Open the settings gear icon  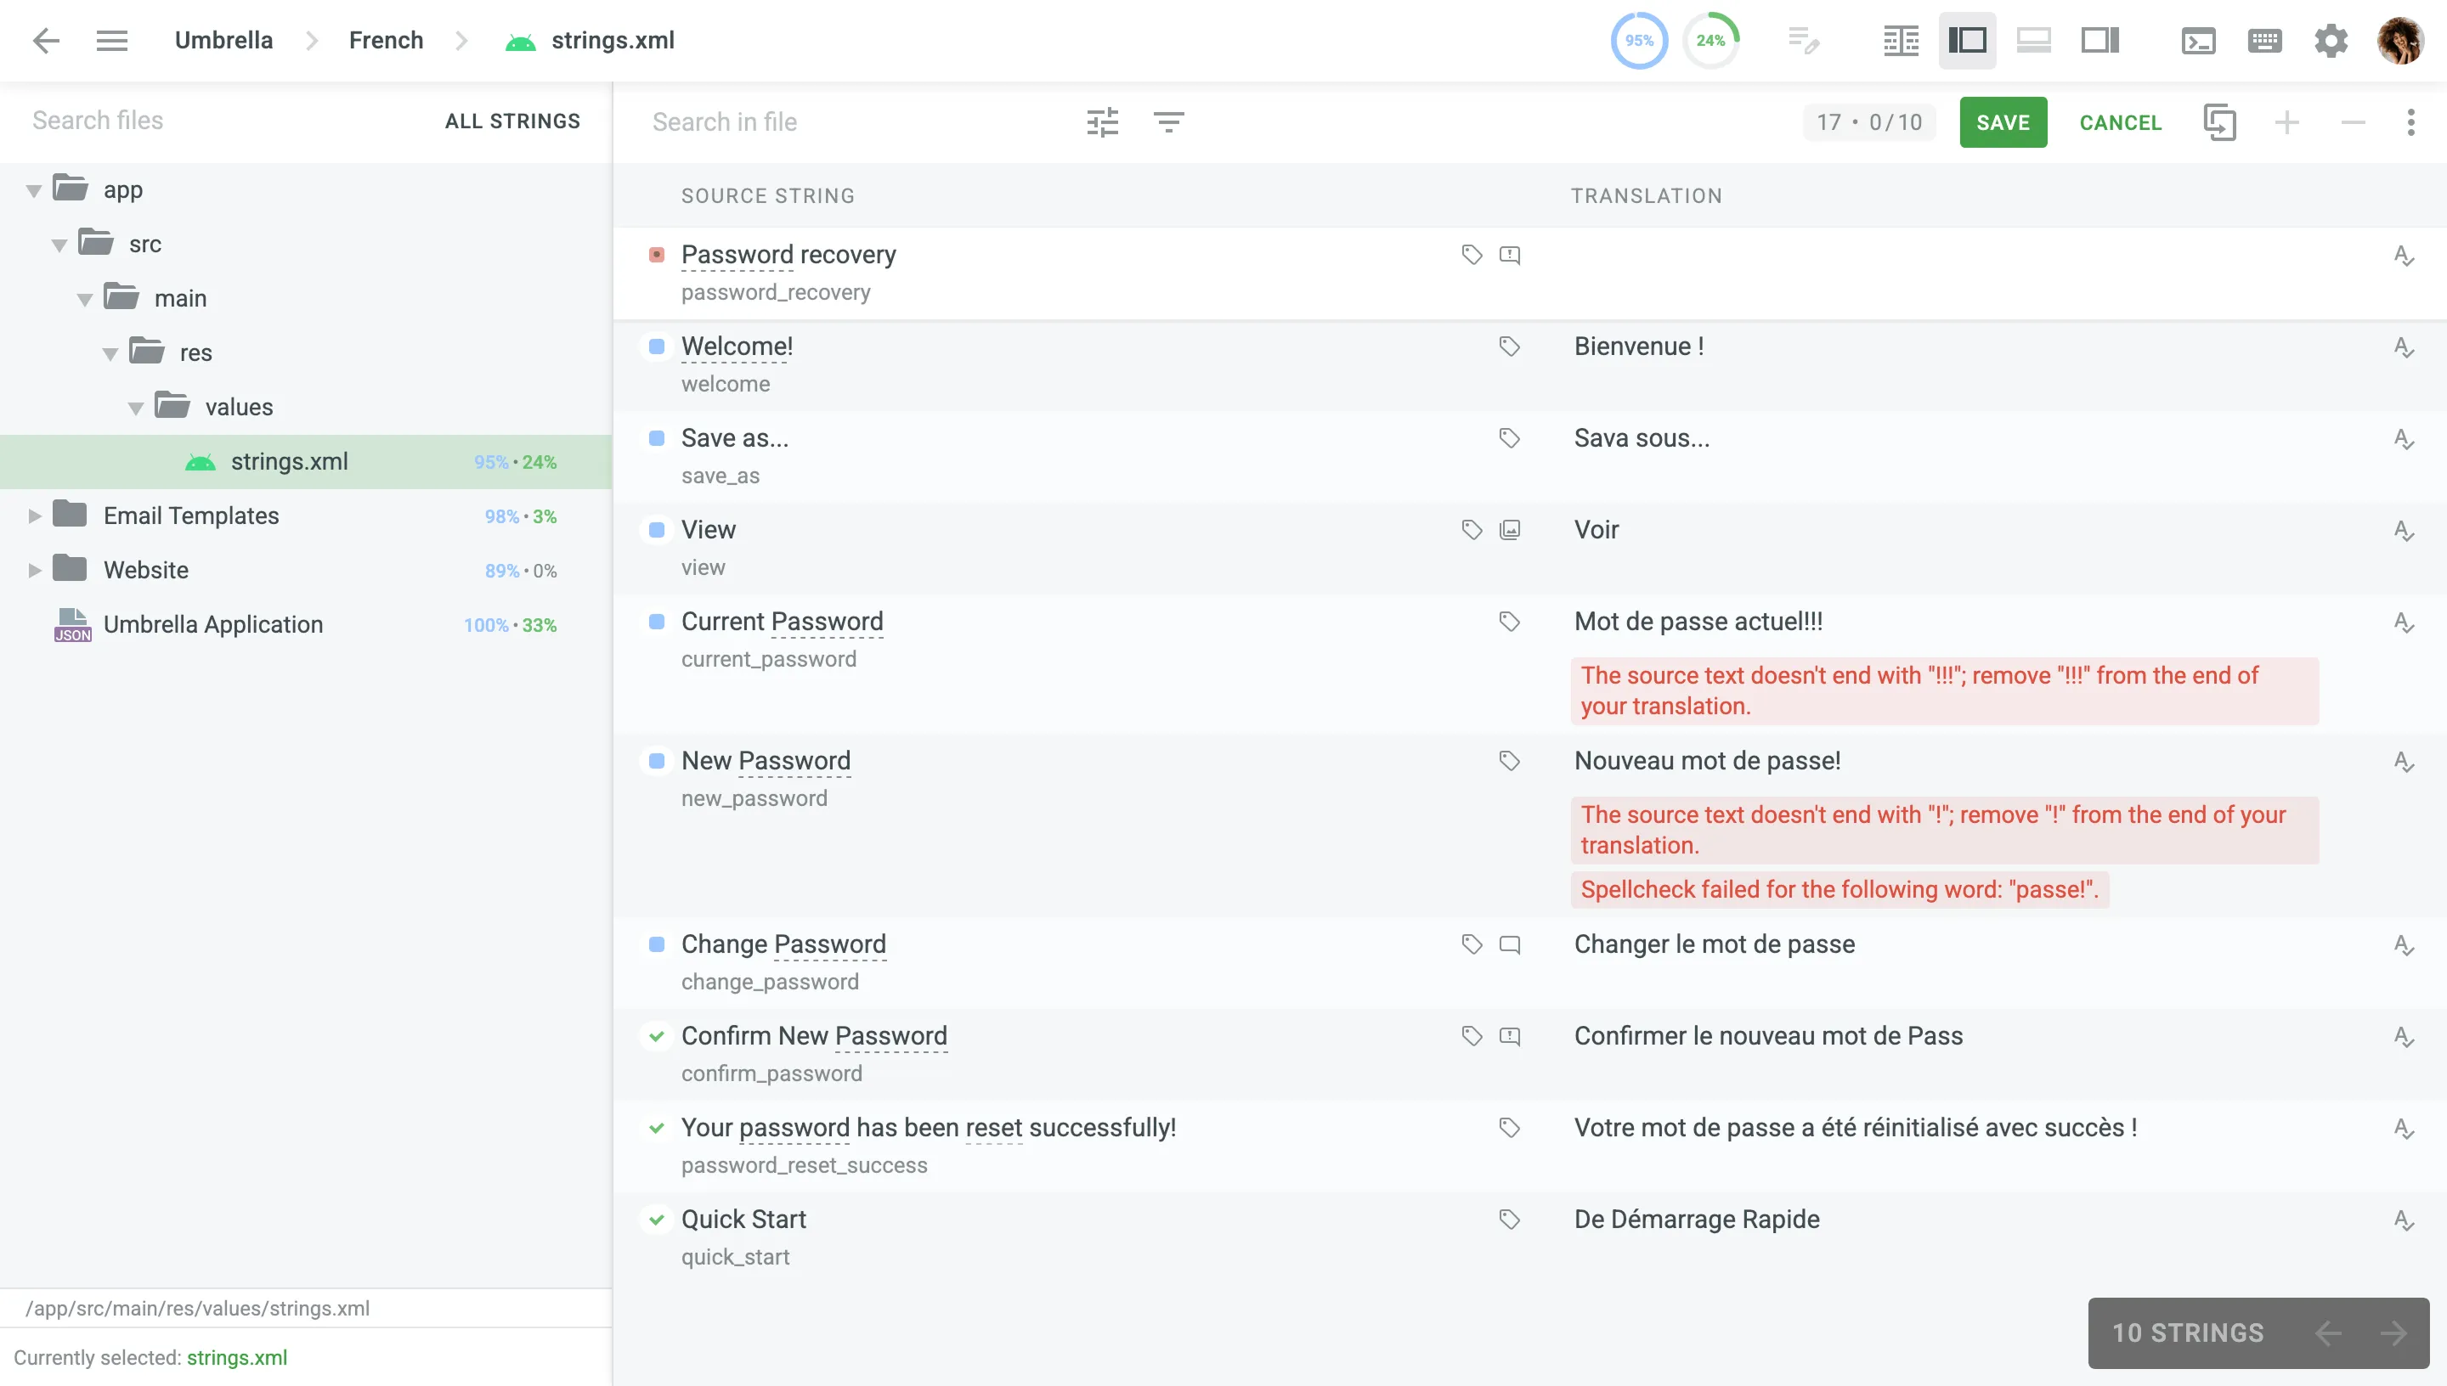click(x=2330, y=41)
